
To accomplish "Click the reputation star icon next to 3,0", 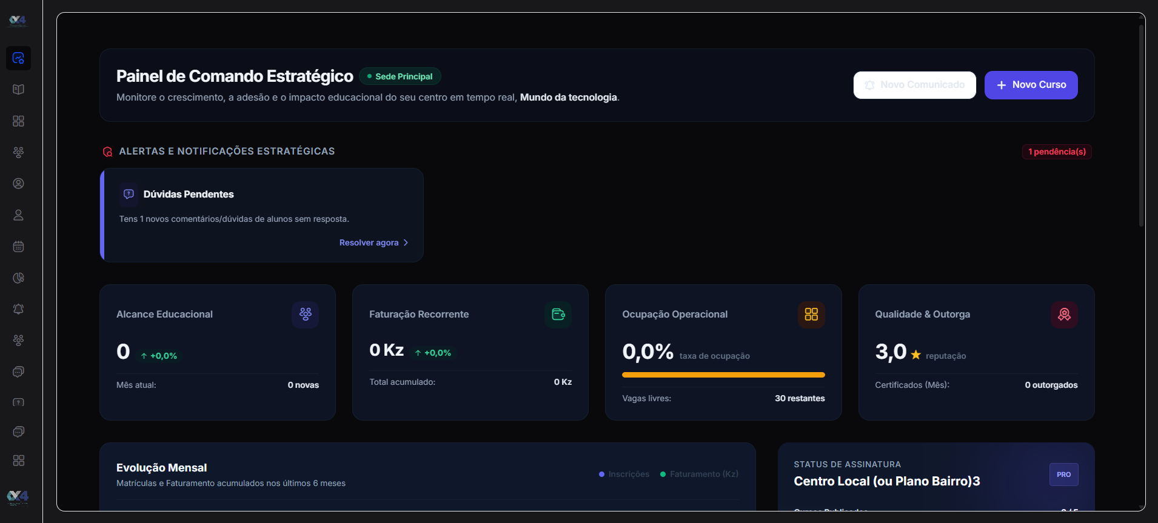I will (915, 355).
